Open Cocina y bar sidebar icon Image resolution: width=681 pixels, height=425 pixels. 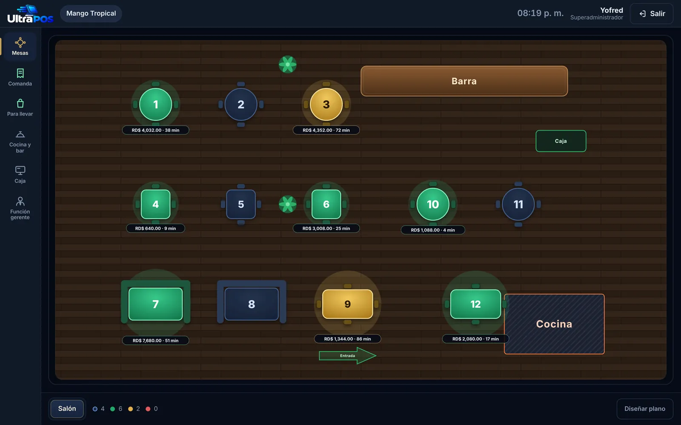point(20,134)
